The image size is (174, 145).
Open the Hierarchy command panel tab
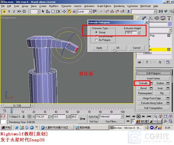150,18
